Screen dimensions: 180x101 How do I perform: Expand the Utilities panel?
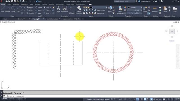(x=156, y=16)
